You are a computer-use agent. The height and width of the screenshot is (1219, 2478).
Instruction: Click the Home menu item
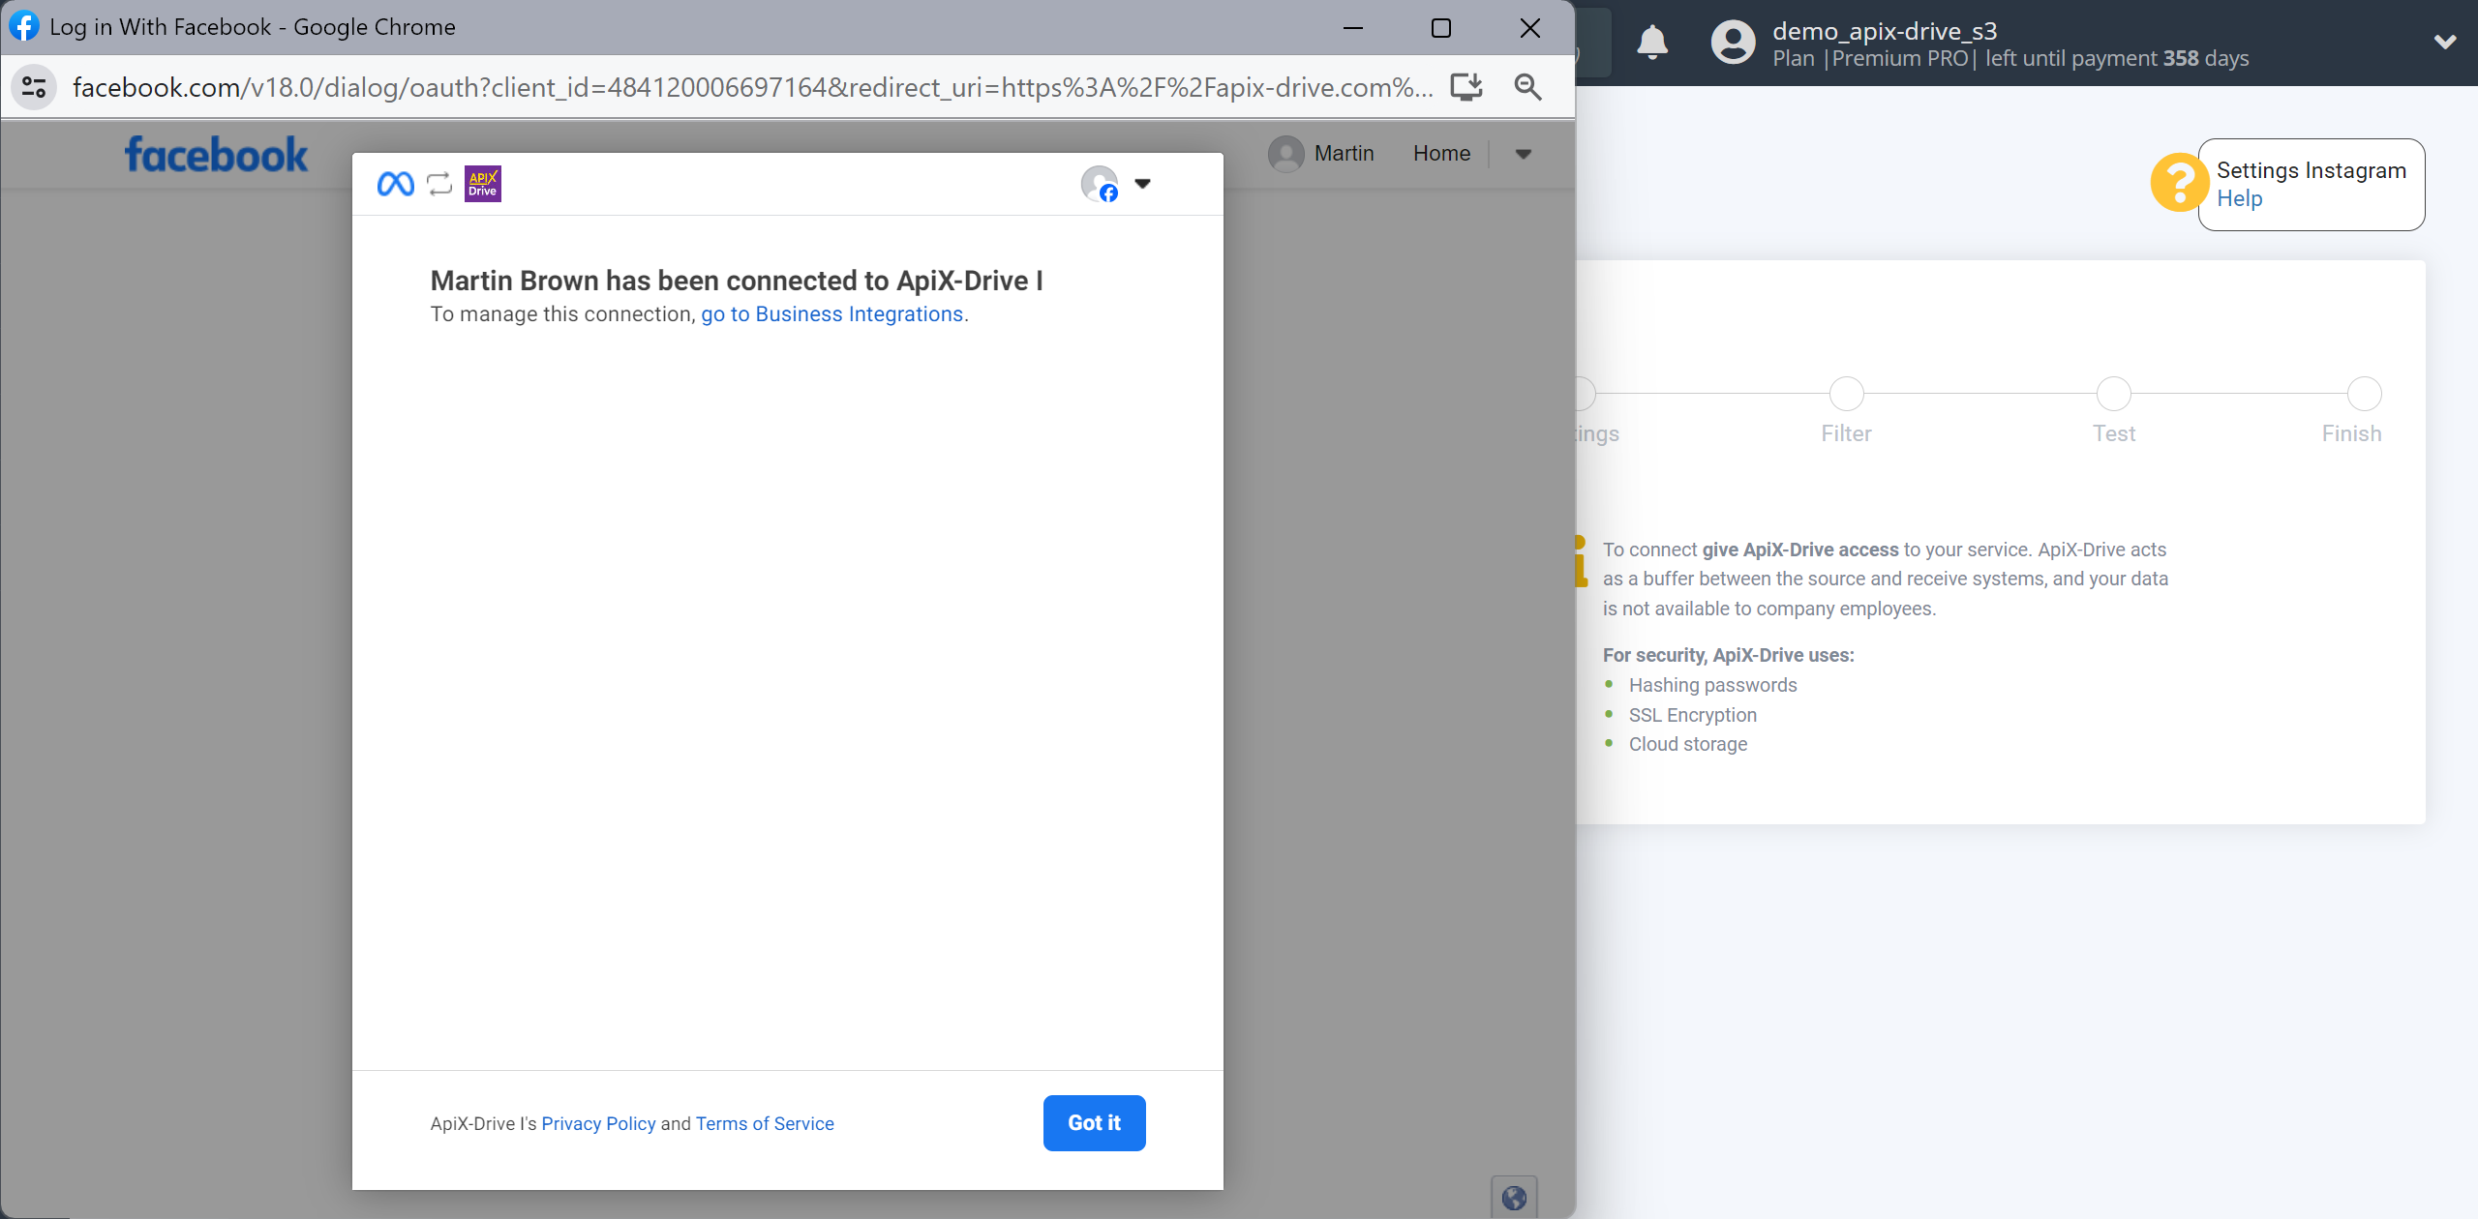pyautogui.click(x=1439, y=153)
